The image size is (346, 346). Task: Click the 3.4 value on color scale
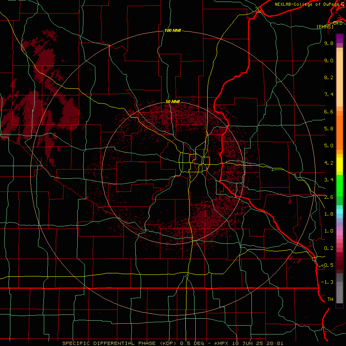tap(329, 180)
